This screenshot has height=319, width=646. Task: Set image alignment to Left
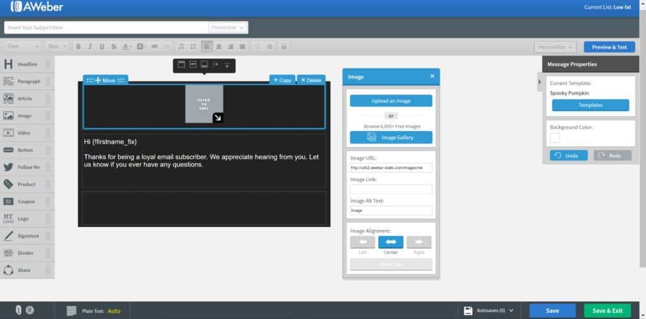[x=363, y=242]
